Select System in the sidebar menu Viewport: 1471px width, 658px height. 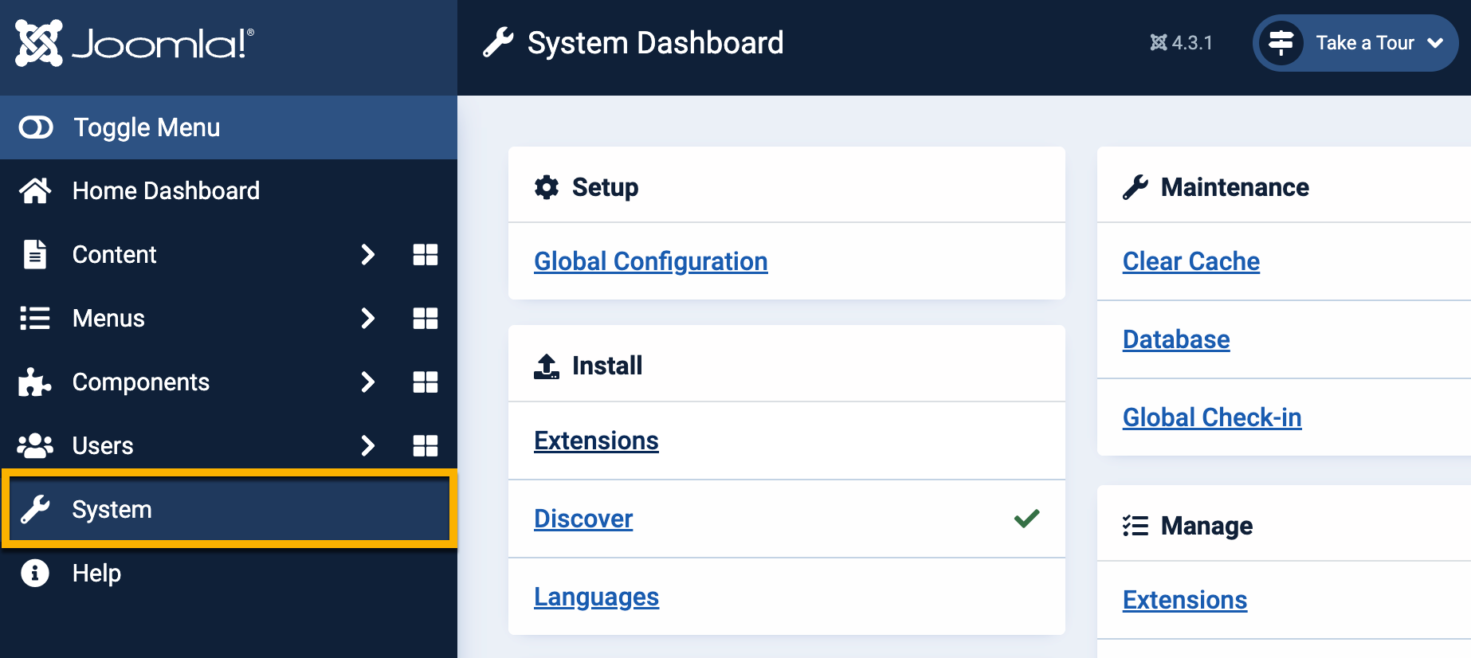click(112, 510)
